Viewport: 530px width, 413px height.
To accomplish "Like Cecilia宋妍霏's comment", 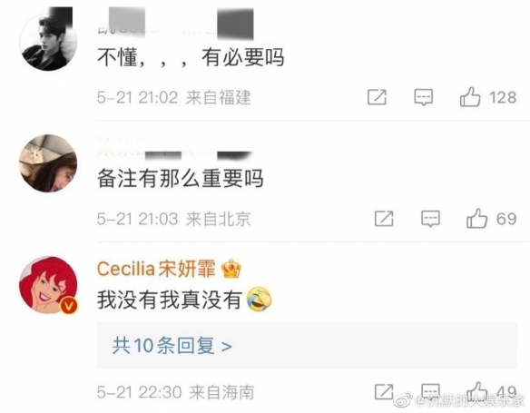I will 477,392.
